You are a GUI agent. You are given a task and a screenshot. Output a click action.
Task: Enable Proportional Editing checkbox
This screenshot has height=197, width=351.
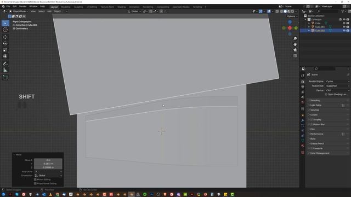tap(35, 184)
